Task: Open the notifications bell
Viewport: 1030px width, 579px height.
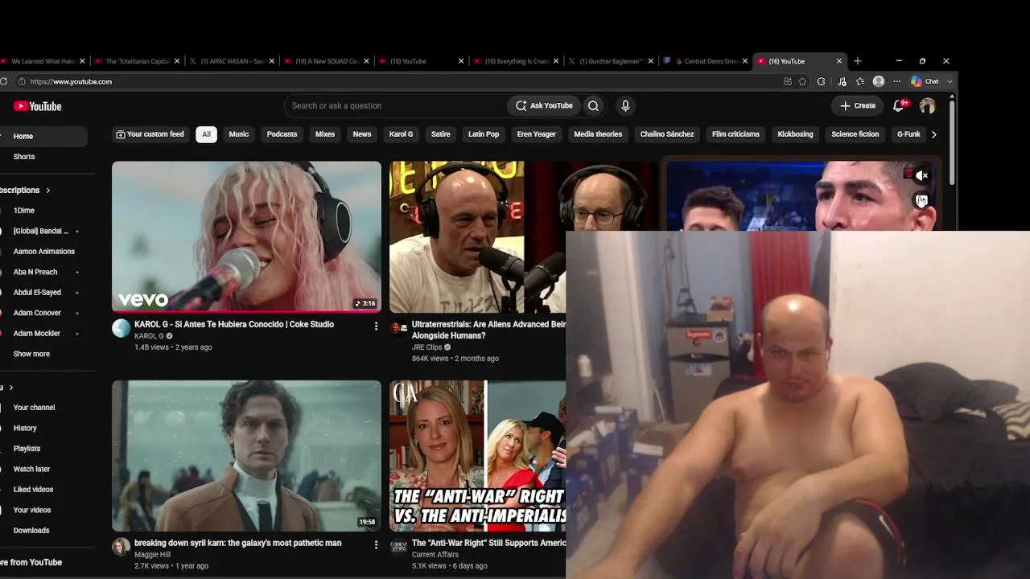Action: 900,105
